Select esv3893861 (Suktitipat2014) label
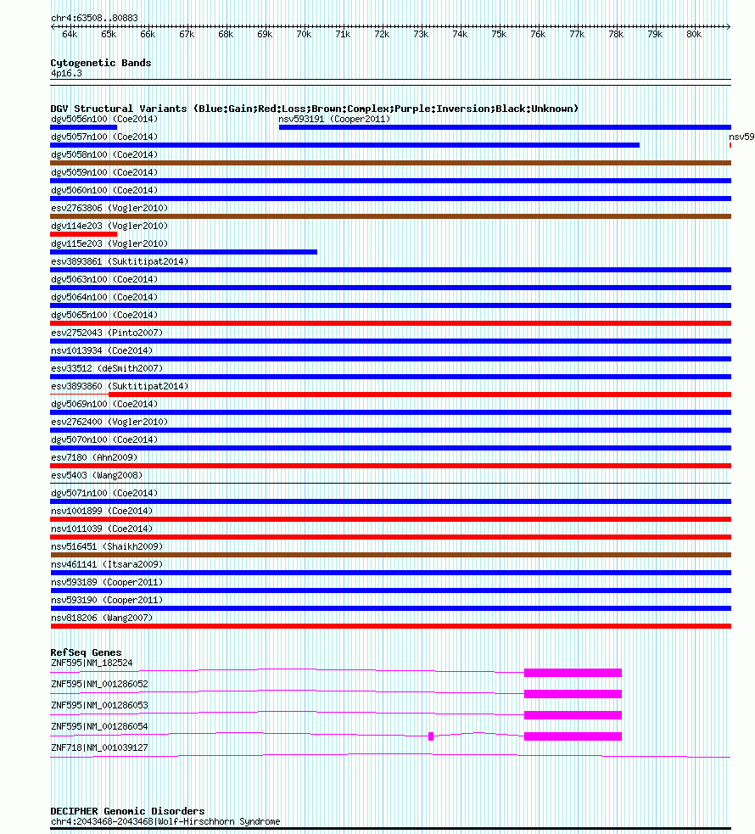This screenshot has height=834, width=755. [120, 261]
